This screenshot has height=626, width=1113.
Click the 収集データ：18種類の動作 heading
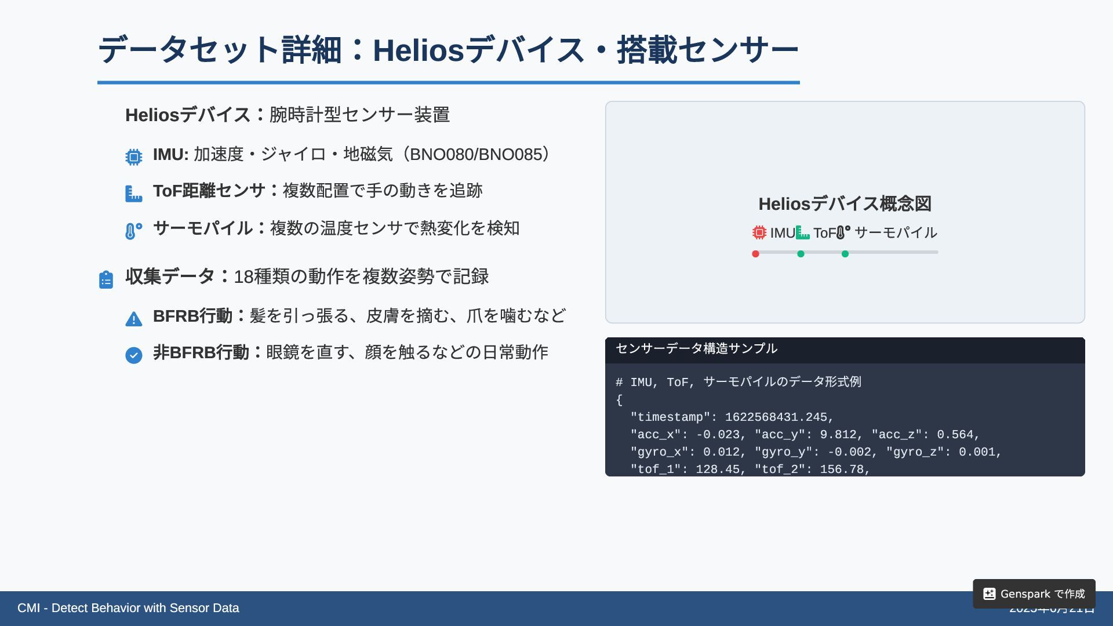307,276
